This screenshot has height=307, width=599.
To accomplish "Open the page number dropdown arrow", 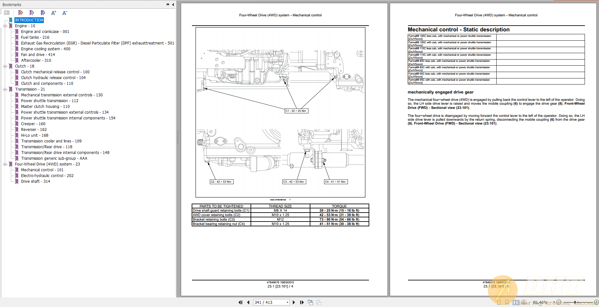I will [287, 302].
